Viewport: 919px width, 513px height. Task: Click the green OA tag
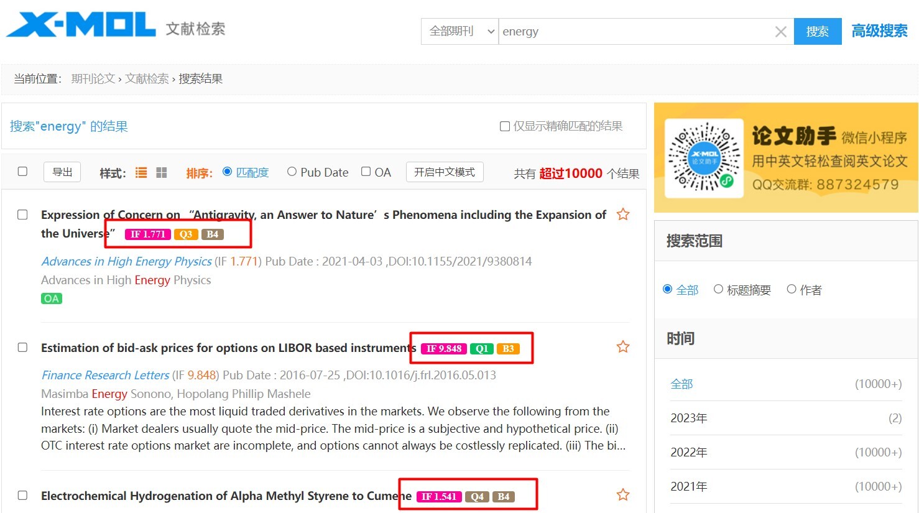tap(52, 298)
